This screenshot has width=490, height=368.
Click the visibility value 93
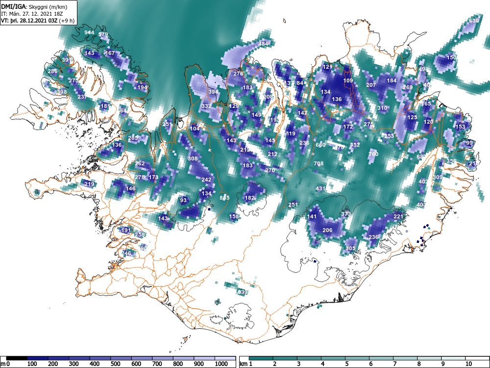click(183, 200)
